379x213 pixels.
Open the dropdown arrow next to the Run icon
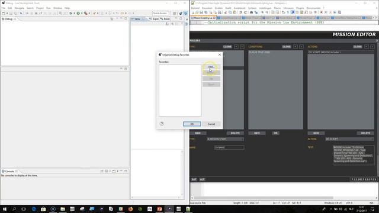[82, 13]
